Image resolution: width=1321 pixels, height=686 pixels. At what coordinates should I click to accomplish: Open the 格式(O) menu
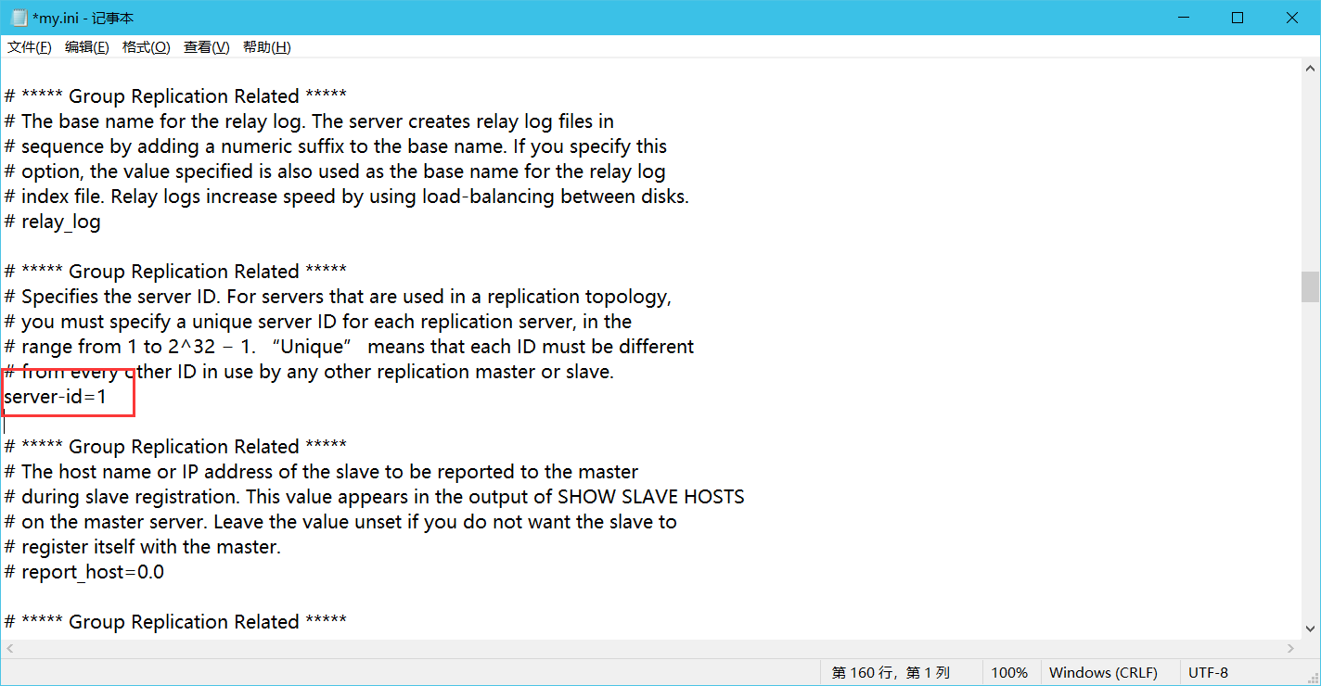146,47
